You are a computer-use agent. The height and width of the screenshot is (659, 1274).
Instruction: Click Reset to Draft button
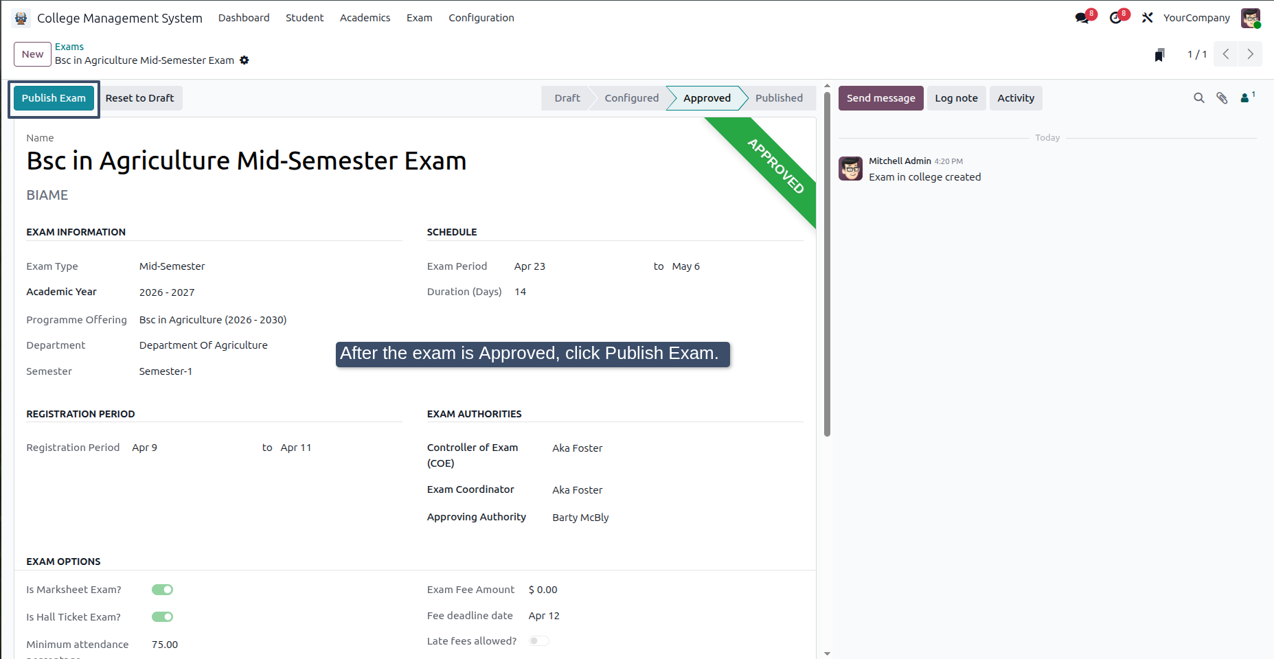139,98
